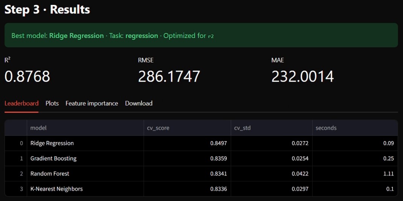Image resolution: width=403 pixels, height=201 pixels.
Task: Select the Ridge Regression model cell
Action: [x=85, y=143]
